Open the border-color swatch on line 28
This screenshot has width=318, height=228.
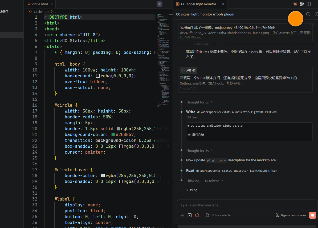click(x=103, y=176)
